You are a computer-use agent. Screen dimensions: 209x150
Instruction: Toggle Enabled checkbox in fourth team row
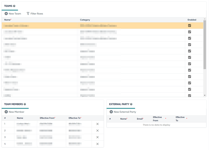[x=189, y=45]
